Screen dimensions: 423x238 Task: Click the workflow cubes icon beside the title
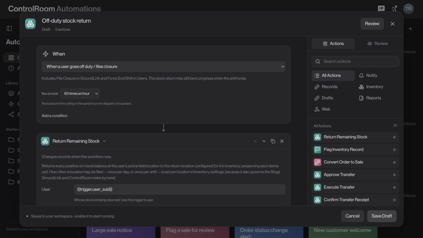[30, 24]
